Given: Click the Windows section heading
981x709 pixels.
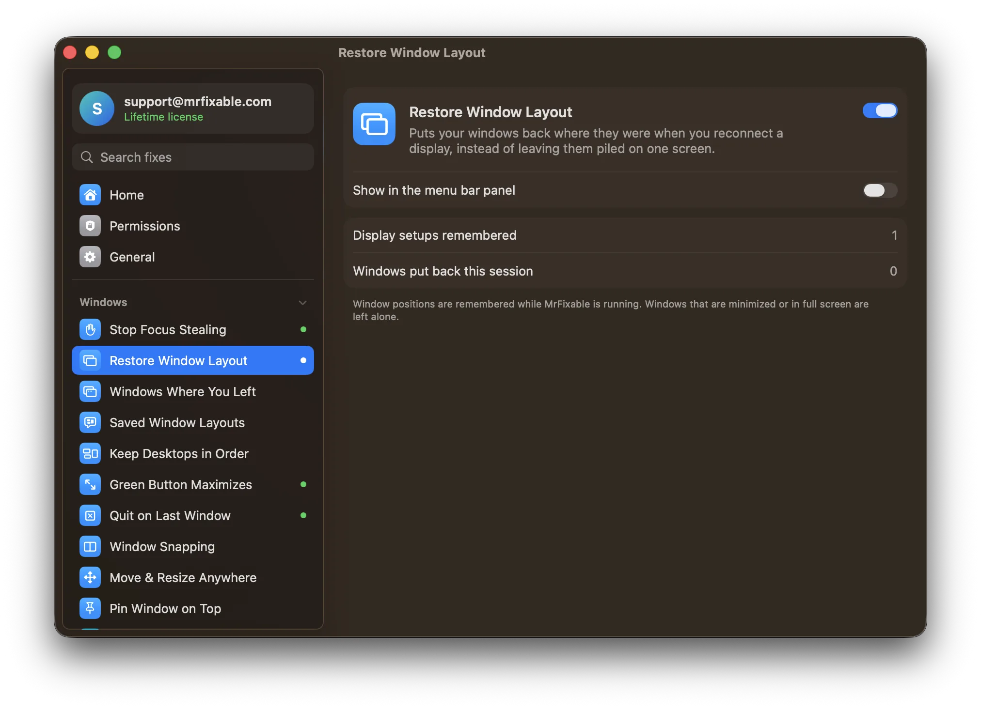Looking at the screenshot, I should [103, 302].
